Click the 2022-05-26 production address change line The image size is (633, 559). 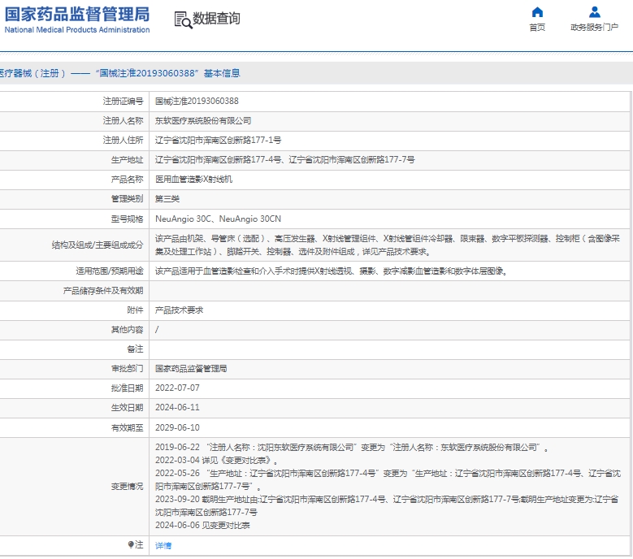pos(388,479)
